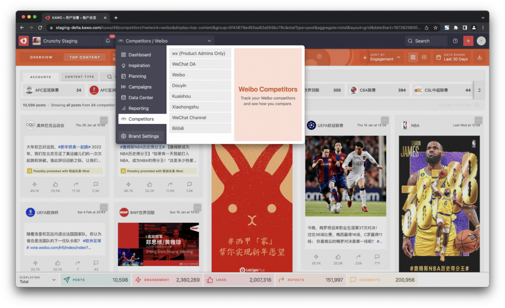Open more options on UEFA欧冠联赛 post

(x=385, y=120)
